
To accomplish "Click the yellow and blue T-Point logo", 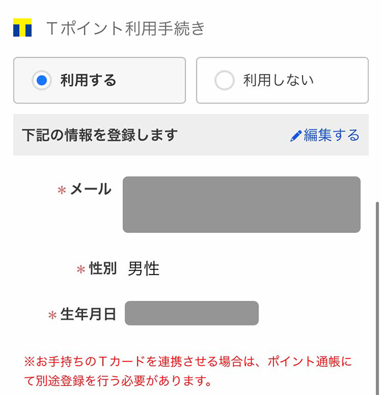I will [x=22, y=27].
